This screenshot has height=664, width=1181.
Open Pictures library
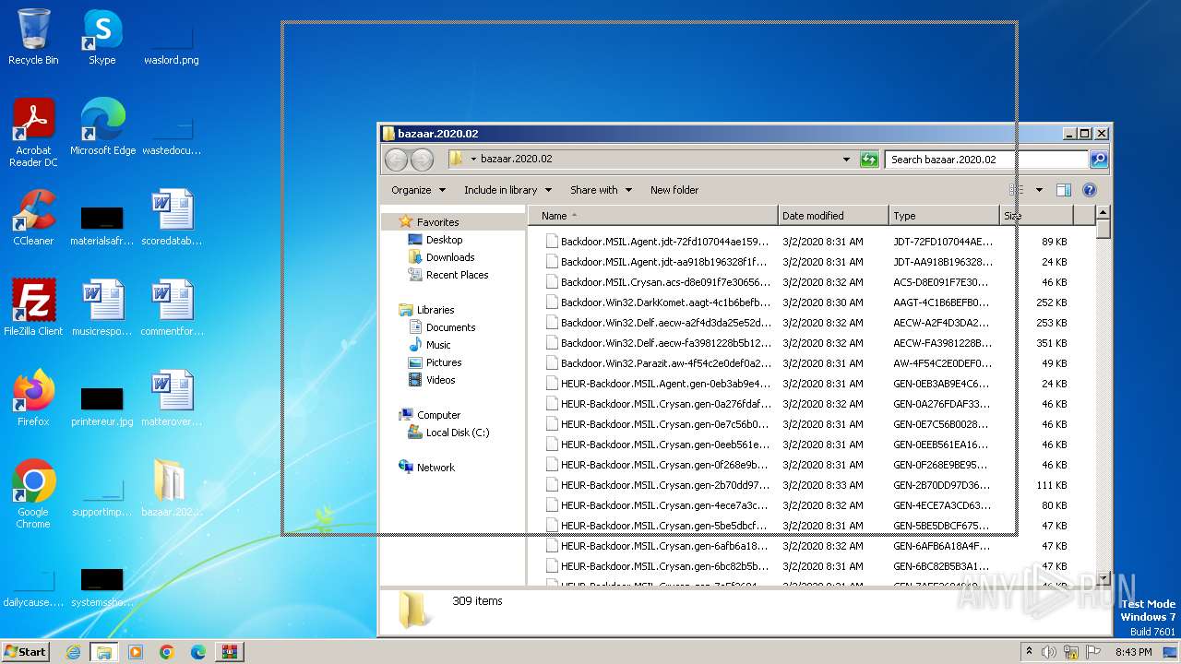point(444,362)
